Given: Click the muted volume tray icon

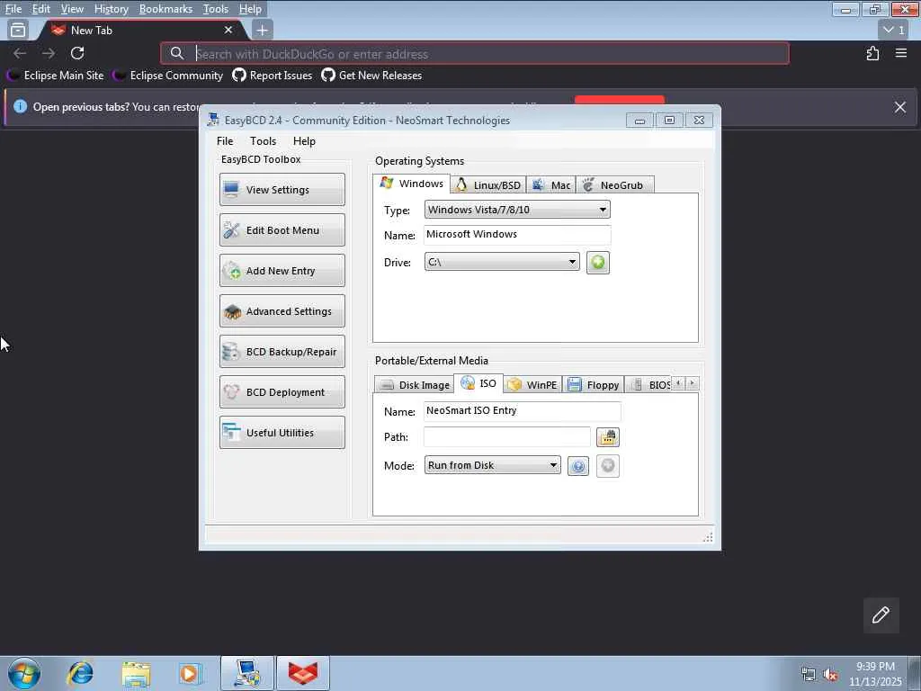Looking at the screenshot, I should [x=830, y=675].
